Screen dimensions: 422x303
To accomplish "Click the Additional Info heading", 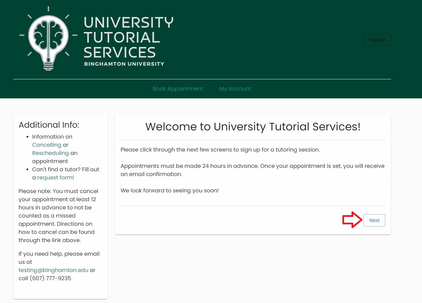I will [x=49, y=125].
